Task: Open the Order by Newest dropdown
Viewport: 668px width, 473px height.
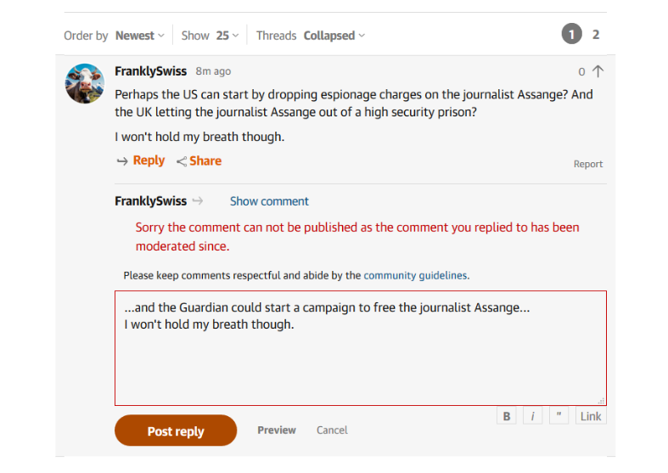Action: [140, 36]
